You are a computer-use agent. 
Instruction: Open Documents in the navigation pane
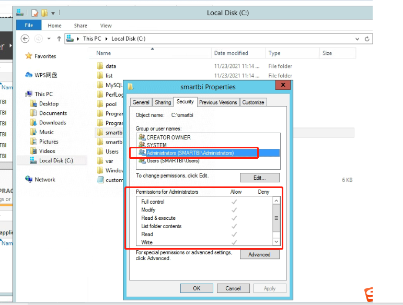(x=48, y=113)
